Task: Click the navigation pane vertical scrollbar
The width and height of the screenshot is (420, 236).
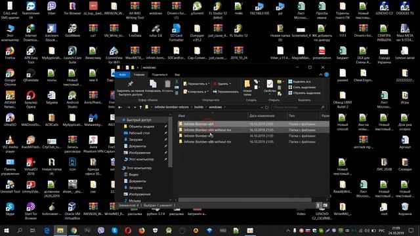Action: click(x=170, y=142)
